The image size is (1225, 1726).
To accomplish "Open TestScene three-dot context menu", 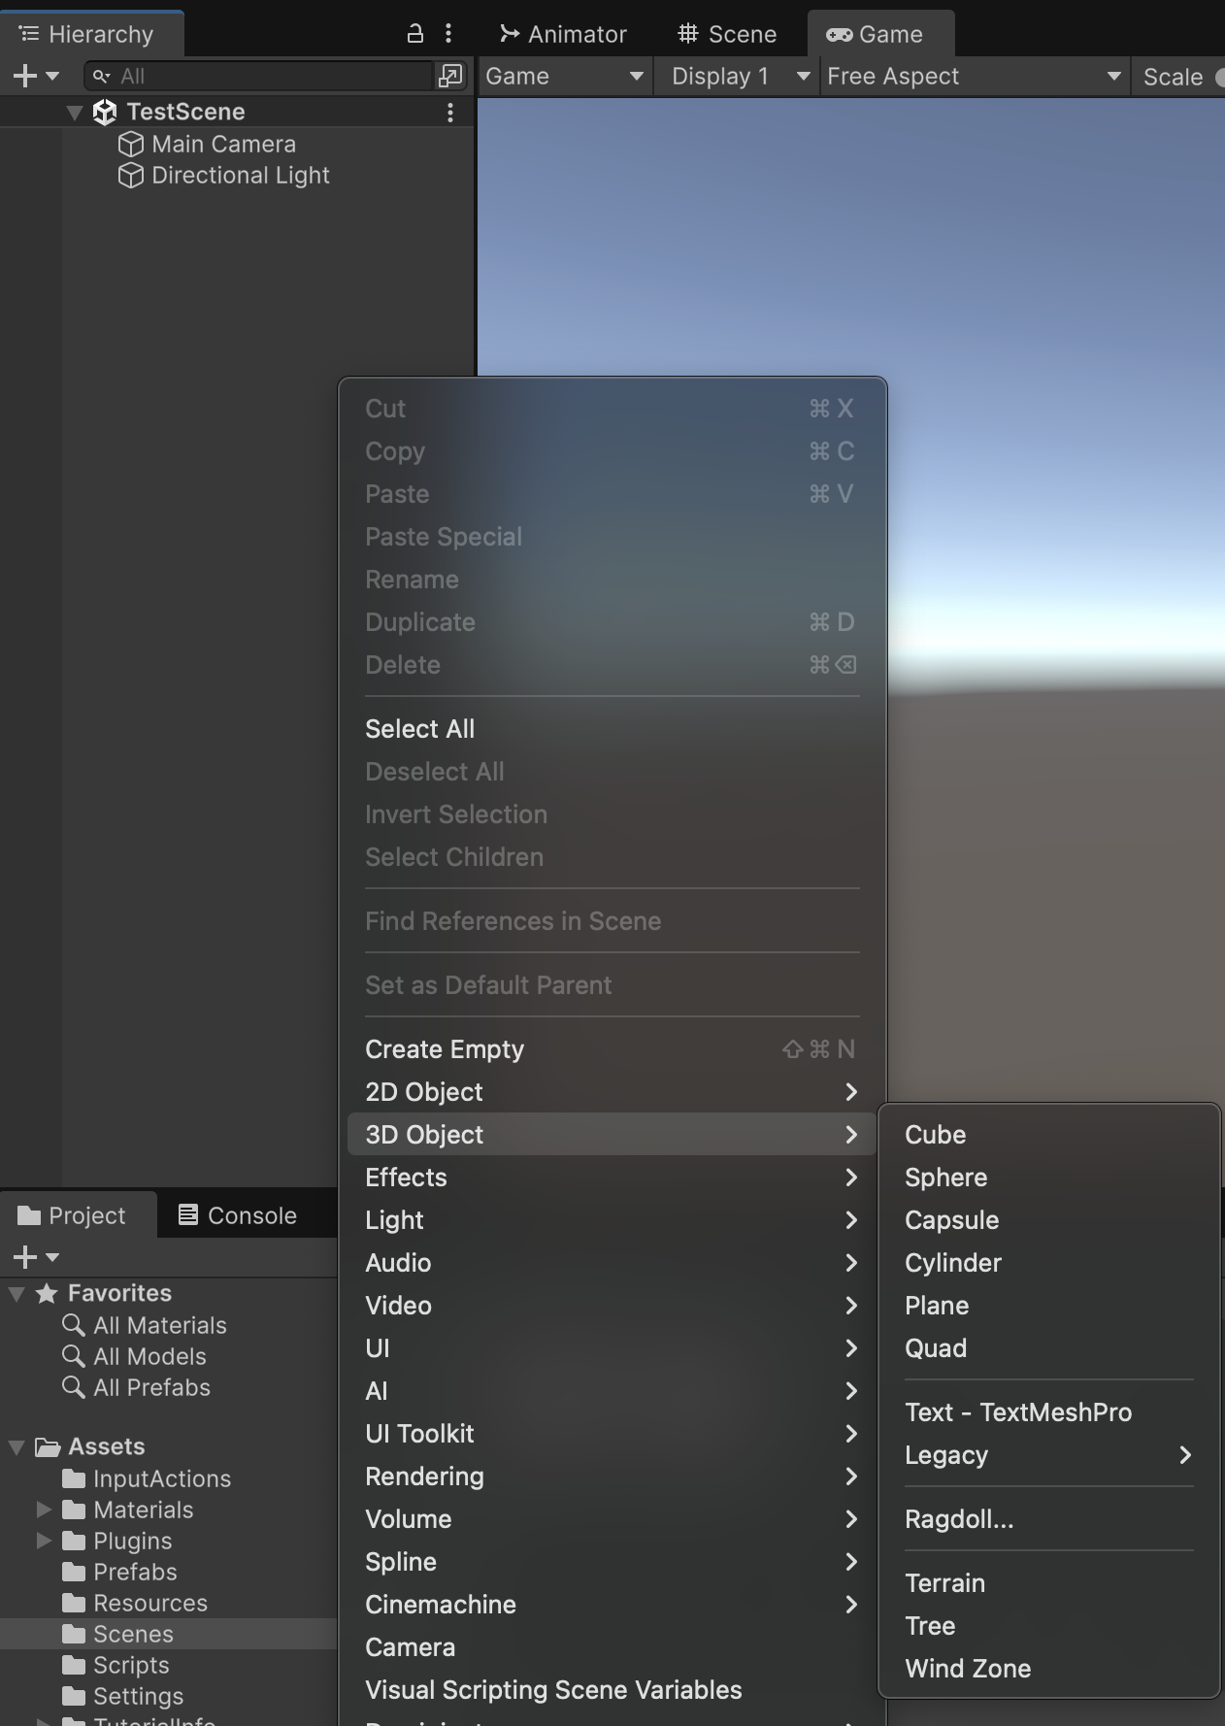I will click(x=449, y=113).
